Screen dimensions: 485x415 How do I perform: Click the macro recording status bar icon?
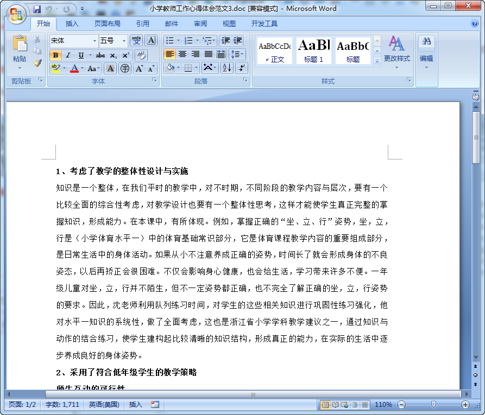155,404
